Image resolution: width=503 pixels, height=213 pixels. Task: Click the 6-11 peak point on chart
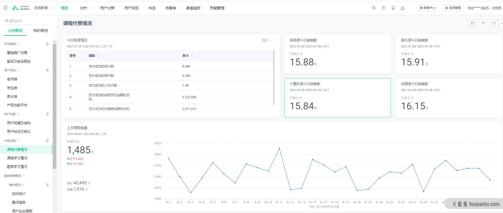click(x=279, y=148)
